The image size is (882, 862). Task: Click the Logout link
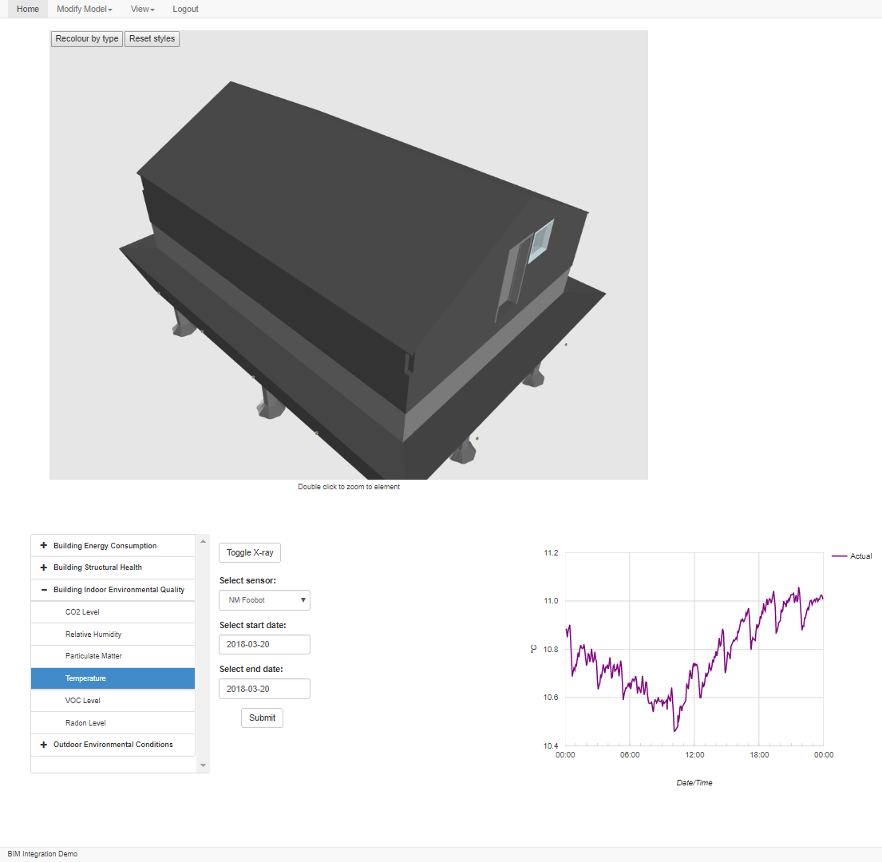(185, 9)
